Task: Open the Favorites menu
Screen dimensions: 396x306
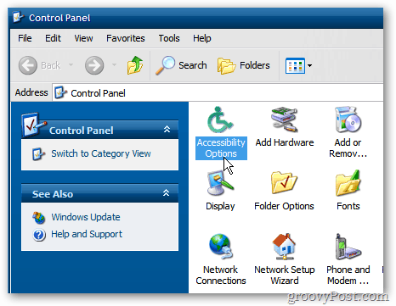Action: coord(126,38)
